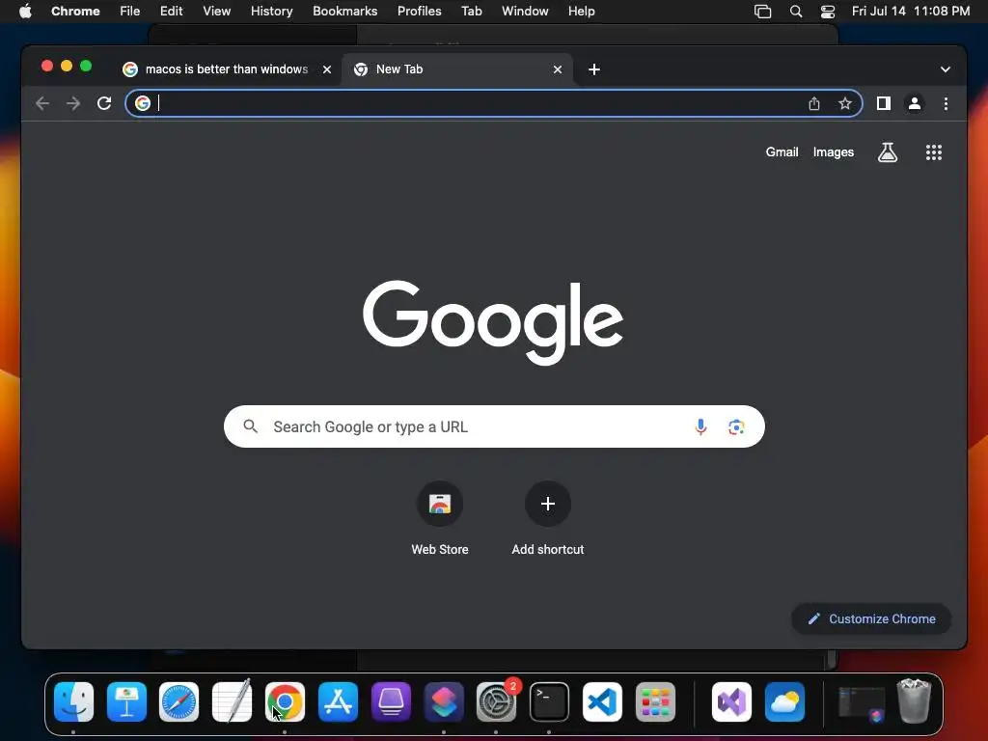The width and height of the screenshot is (988, 741).
Task: Close the 'macos is better than windows' tab
Action: point(327,69)
